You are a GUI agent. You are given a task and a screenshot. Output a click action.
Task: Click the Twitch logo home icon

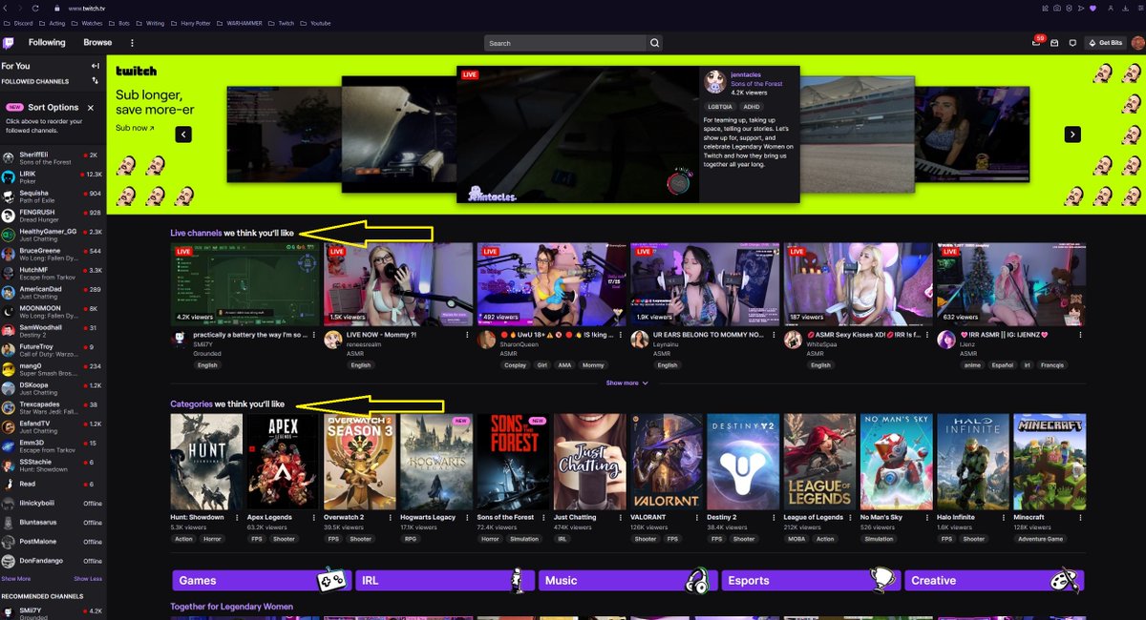pos(9,43)
